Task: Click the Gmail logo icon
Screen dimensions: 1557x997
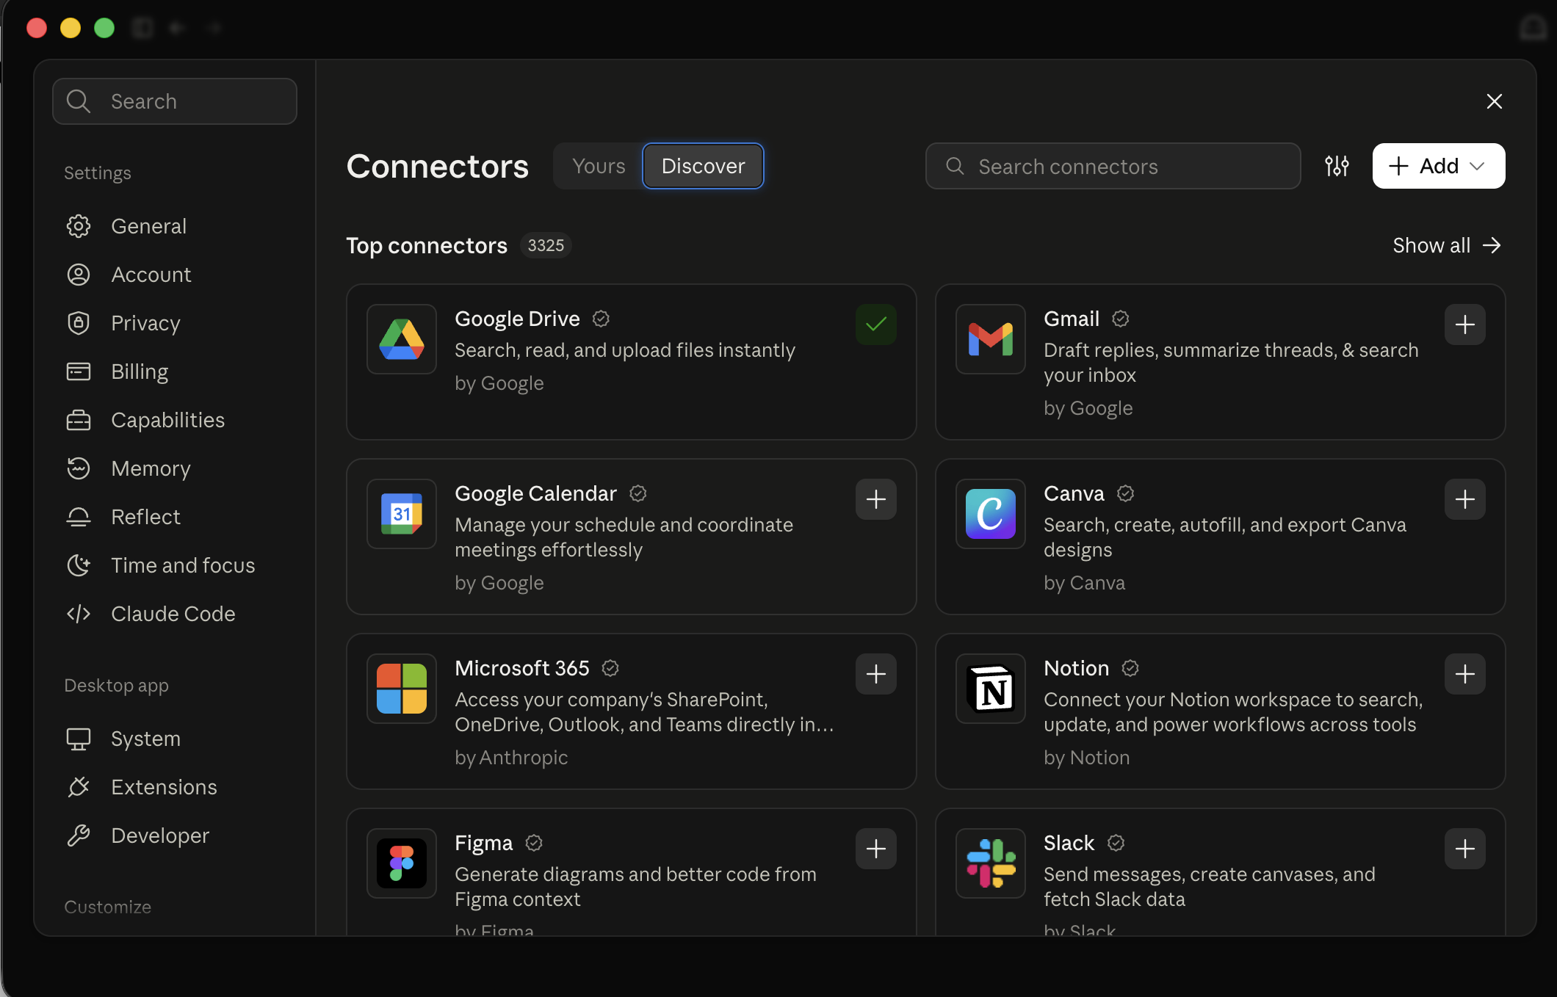Action: (991, 339)
